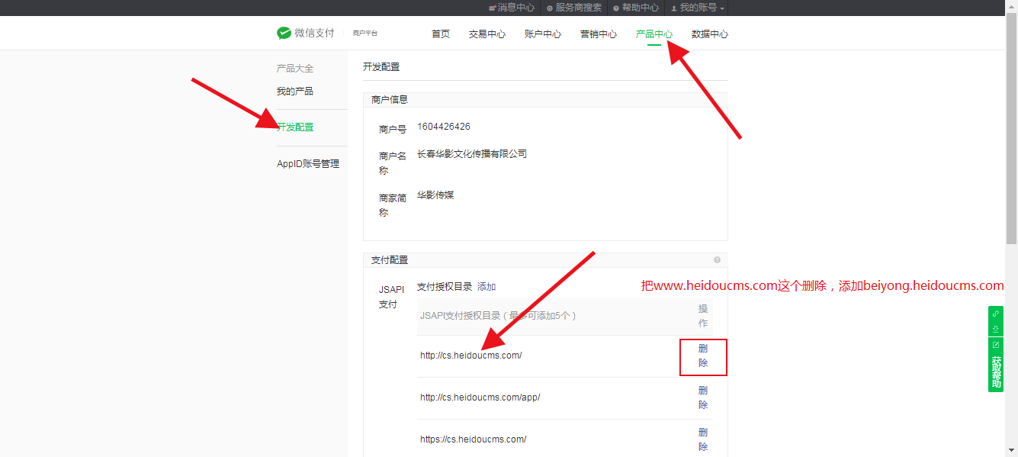Screen dimensions: 1018x457
Task: Select the 产品中心 tab
Action: 654,34
